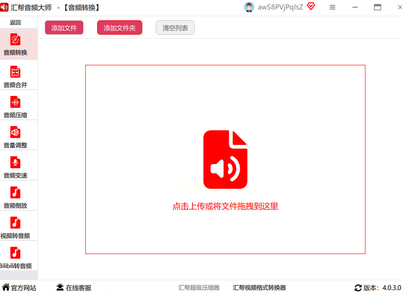
Task: Minimize the window
Action: (x=355, y=7)
